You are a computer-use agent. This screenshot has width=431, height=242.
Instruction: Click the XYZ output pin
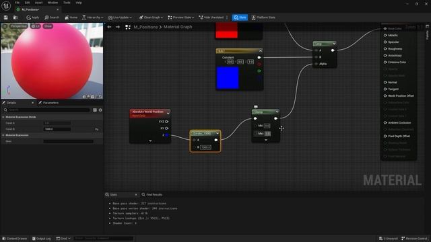(x=166, y=122)
